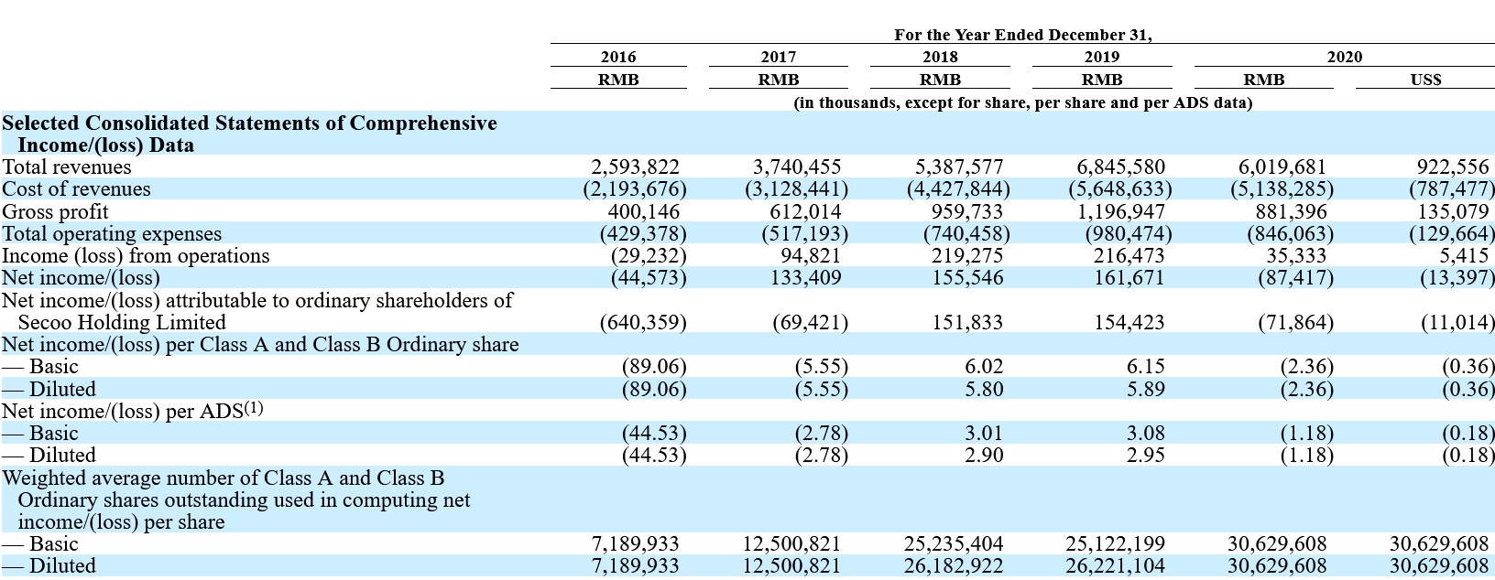Select the 2017 year header
The height and width of the screenshot is (580, 1495).
(779, 57)
